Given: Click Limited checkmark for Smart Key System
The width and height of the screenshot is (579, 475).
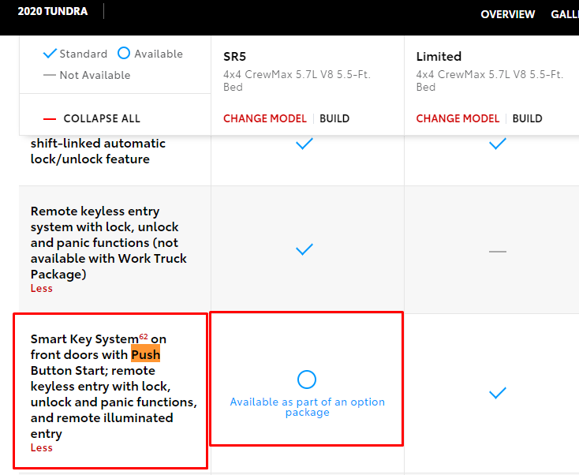Looking at the screenshot, I should [498, 393].
